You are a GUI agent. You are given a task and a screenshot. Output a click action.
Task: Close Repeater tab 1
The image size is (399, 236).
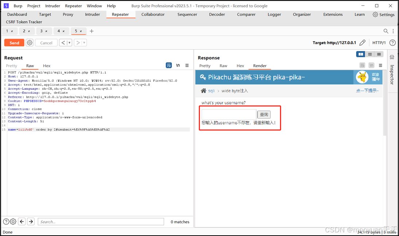coord(12,31)
